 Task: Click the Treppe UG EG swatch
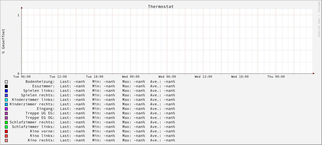[x=6, y=113]
